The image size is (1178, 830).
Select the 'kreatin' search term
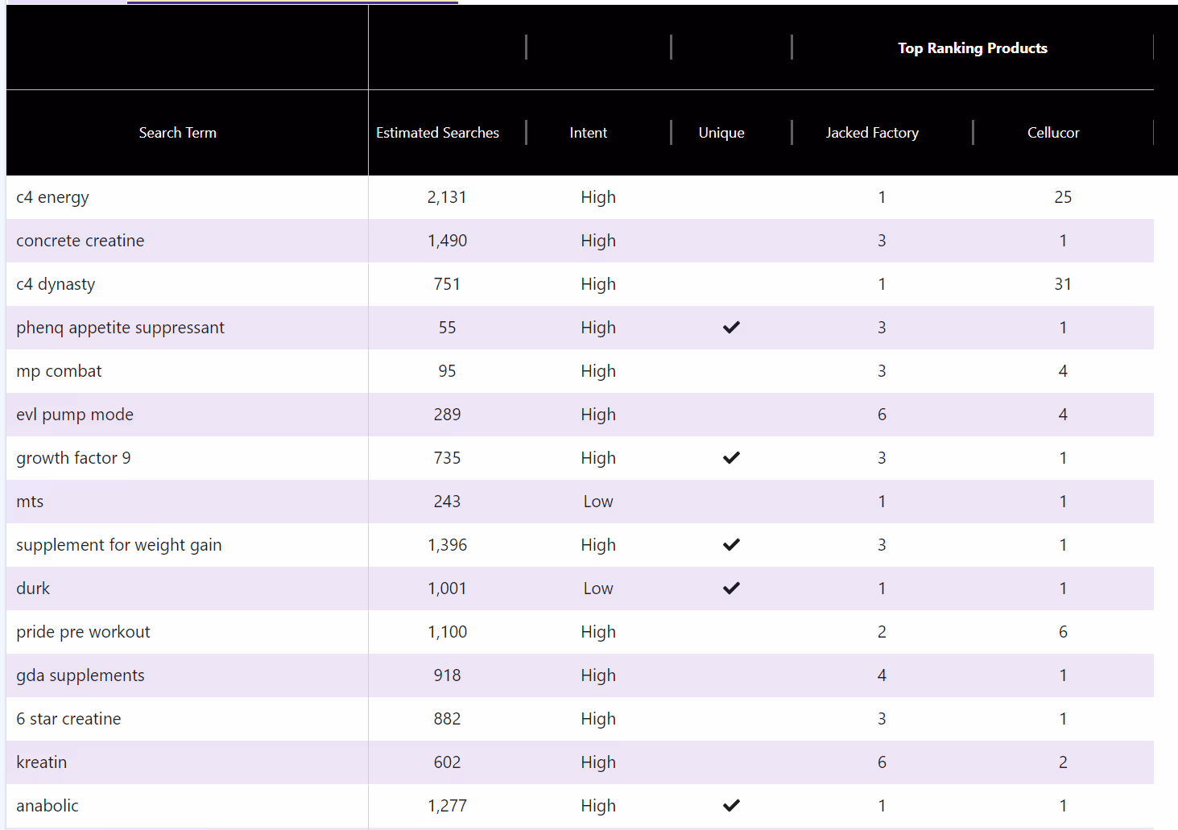click(x=42, y=762)
